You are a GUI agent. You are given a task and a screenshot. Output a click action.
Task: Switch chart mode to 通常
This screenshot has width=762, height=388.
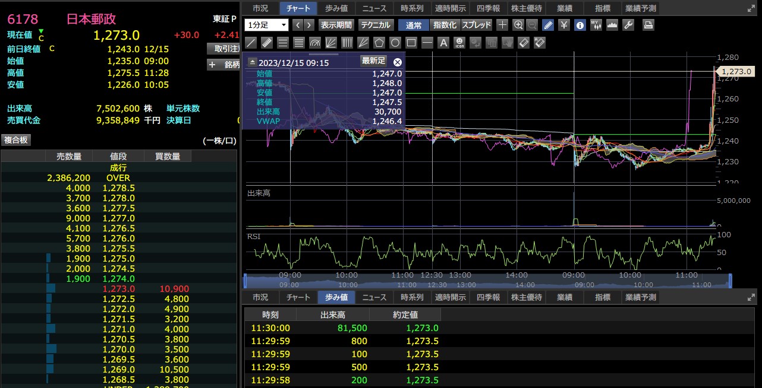pyautogui.click(x=414, y=25)
